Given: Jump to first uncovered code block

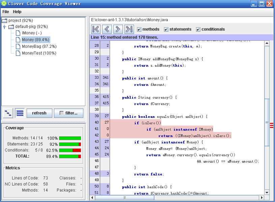Looking at the screenshot, I should point(96,29).
